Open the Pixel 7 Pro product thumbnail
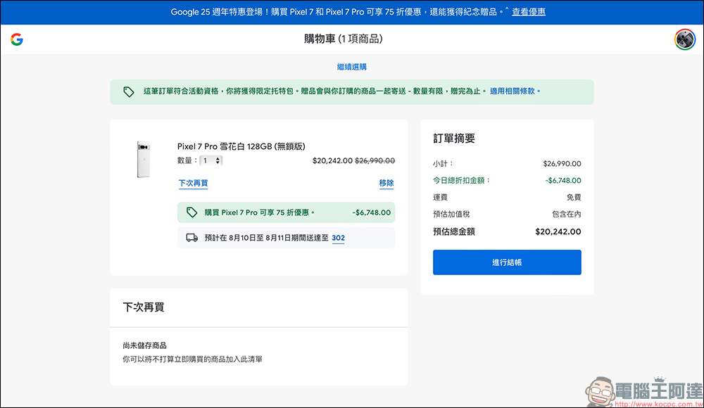The image size is (704, 408). pyautogui.click(x=143, y=159)
